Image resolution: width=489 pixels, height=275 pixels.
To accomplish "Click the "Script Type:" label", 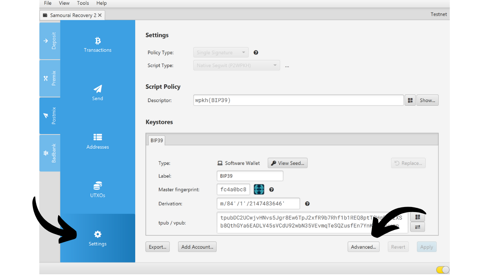I will (160, 66).
